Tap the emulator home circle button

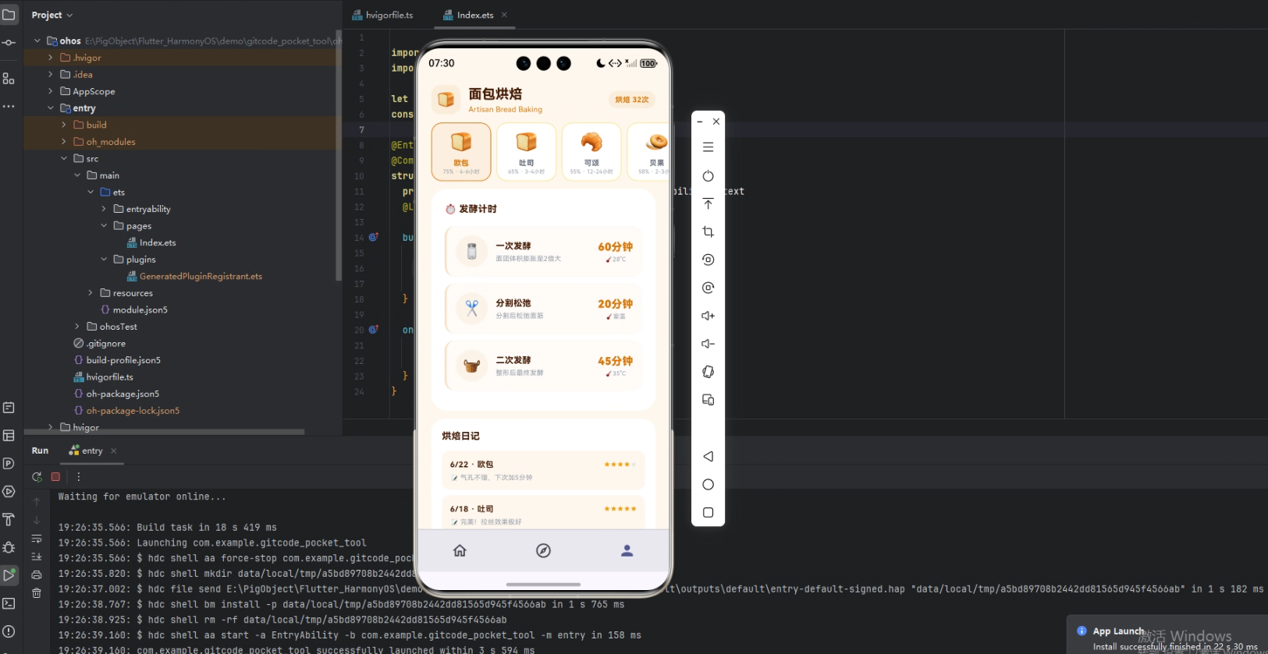708,484
